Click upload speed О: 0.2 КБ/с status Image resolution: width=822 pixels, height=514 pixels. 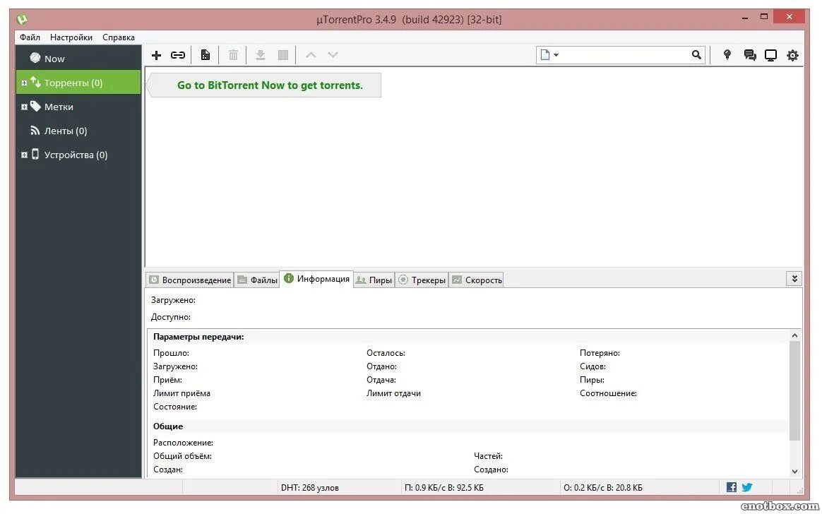click(603, 488)
